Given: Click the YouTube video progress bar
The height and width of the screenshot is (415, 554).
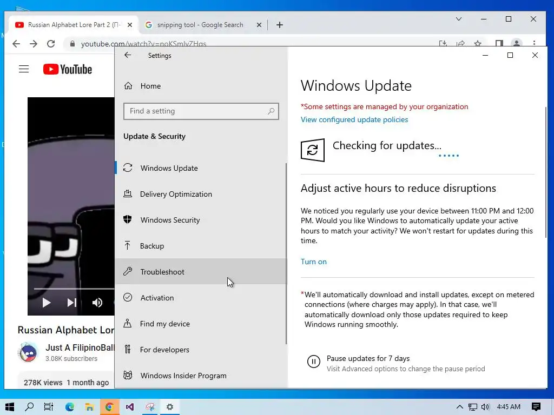Looking at the screenshot, I should pos(74,289).
